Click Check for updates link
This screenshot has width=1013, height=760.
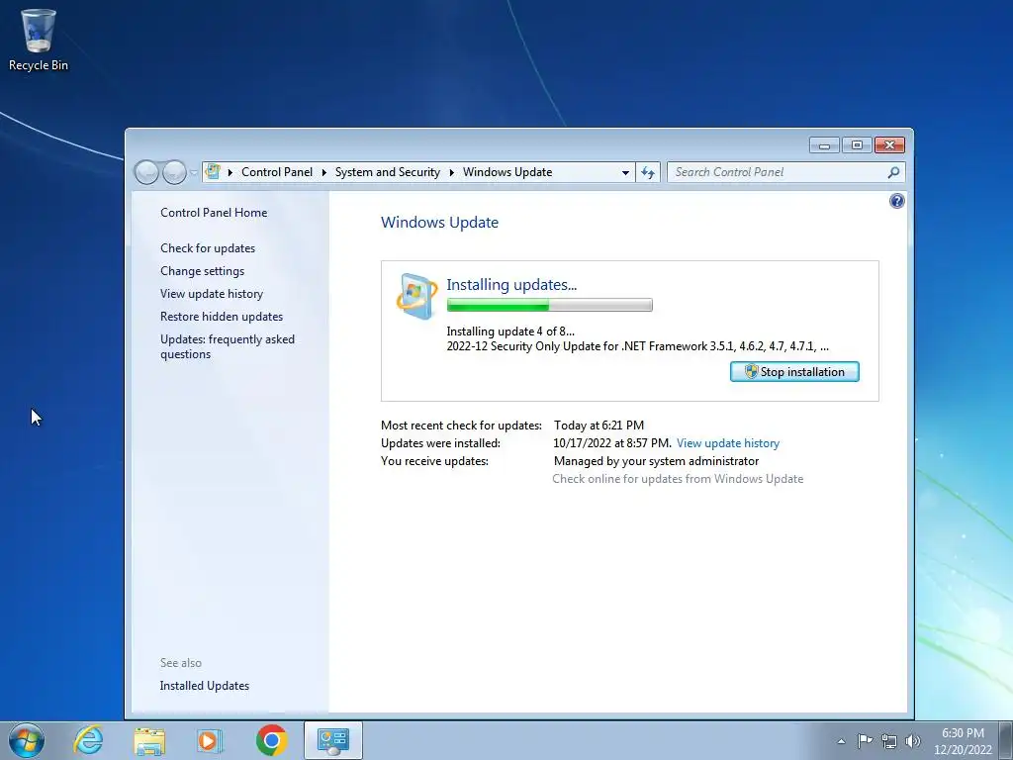click(208, 248)
